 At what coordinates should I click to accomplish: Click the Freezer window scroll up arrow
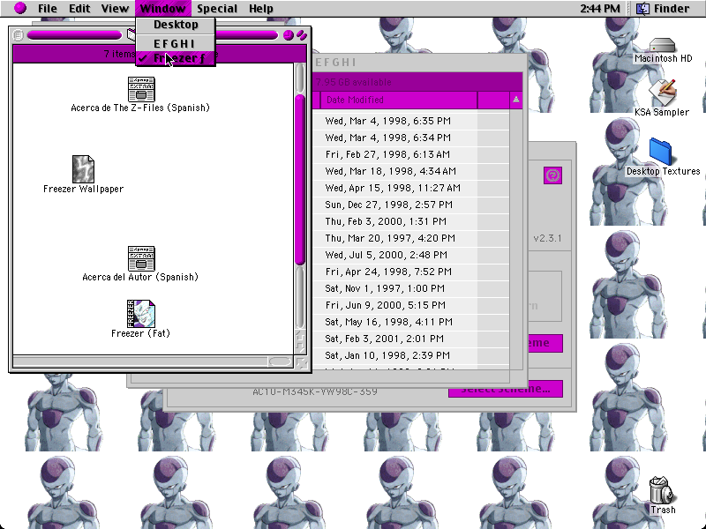(300, 337)
